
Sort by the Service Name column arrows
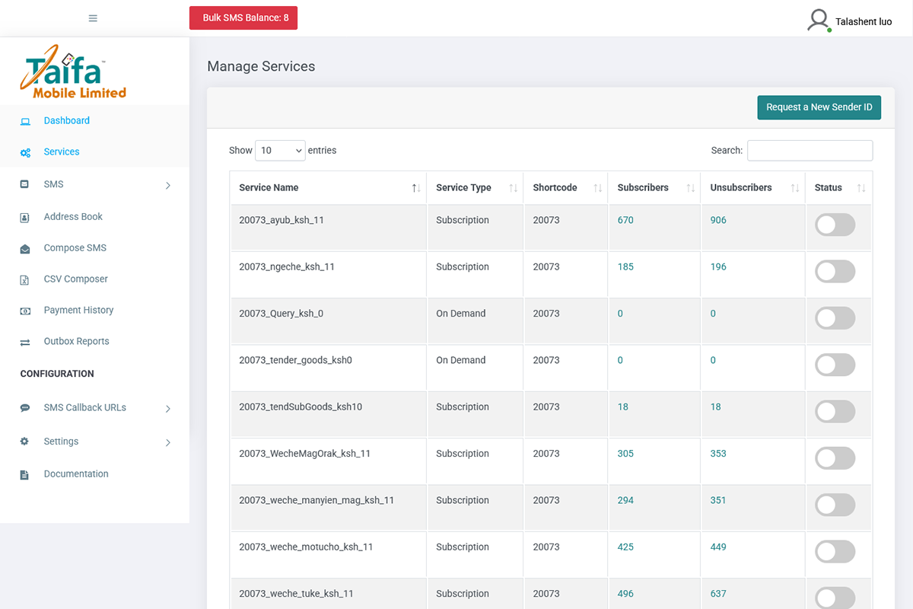click(x=417, y=187)
